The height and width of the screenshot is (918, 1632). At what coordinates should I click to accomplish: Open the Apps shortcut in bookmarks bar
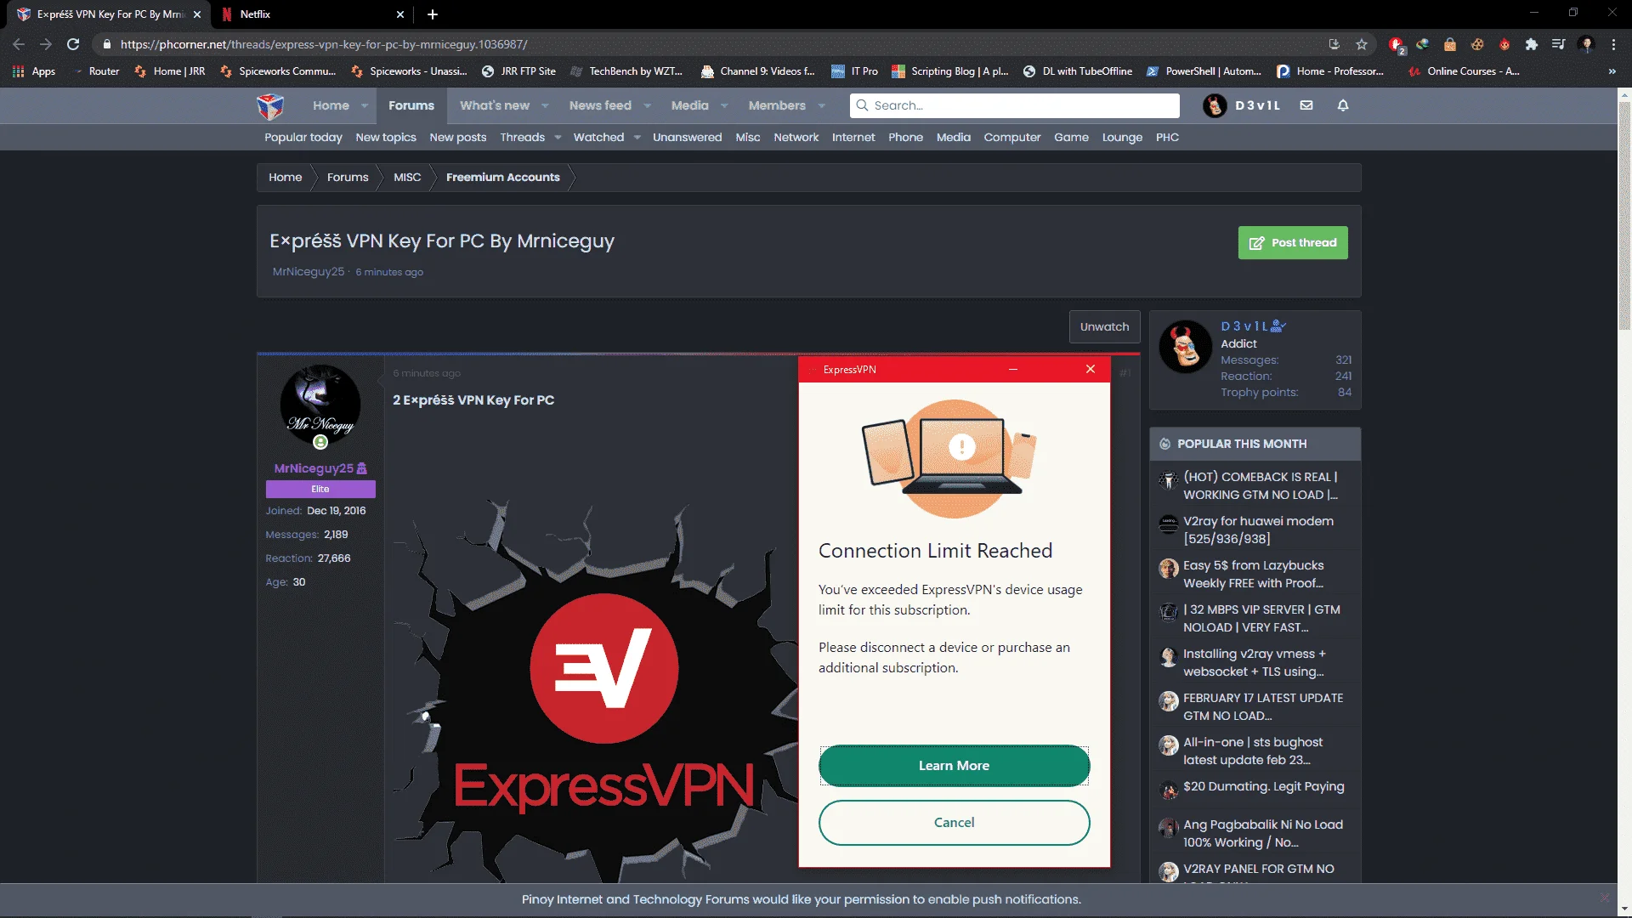point(34,71)
